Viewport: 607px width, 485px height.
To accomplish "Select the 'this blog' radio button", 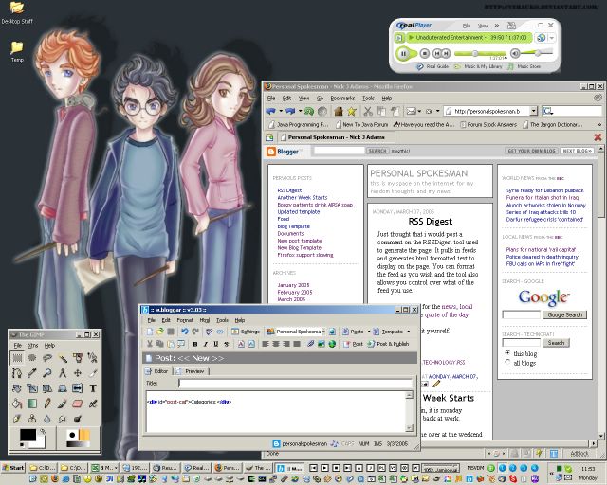I will 508,353.
